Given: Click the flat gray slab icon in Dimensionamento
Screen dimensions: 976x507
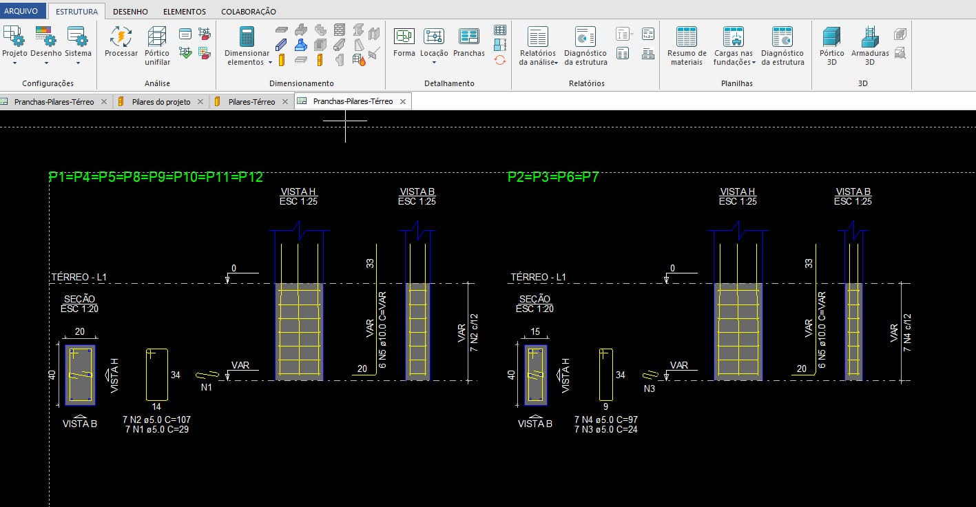Looking at the screenshot, I should 282,30.
